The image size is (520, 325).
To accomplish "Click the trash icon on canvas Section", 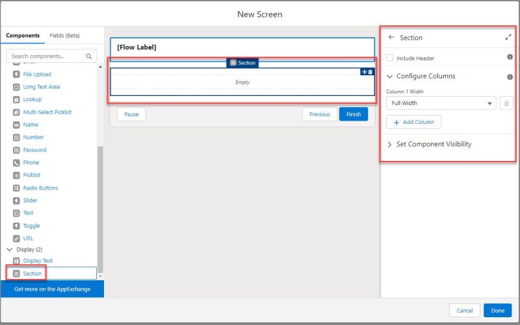I will (x=370, y=72).
